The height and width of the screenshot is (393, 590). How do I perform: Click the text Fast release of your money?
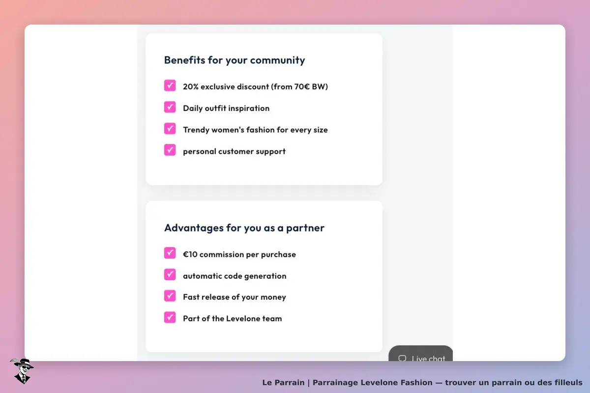pos(235,297)
